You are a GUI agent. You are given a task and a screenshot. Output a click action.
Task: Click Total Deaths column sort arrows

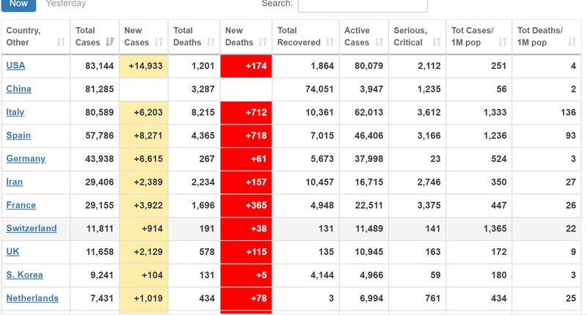[211, 42]
